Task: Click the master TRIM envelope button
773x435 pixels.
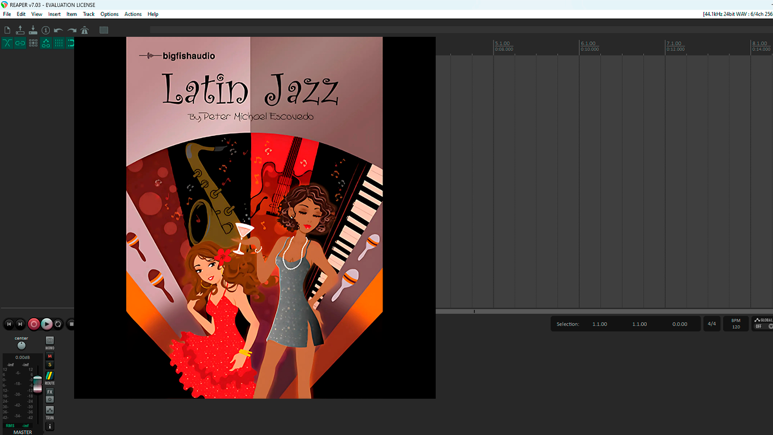Action: click(50, 410)
